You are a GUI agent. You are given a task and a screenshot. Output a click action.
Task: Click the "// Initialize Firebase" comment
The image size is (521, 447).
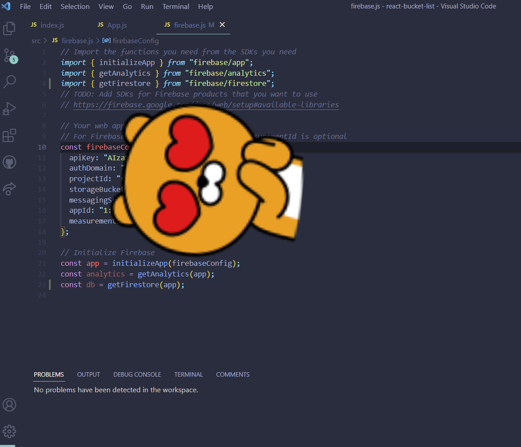coord(108,253)
